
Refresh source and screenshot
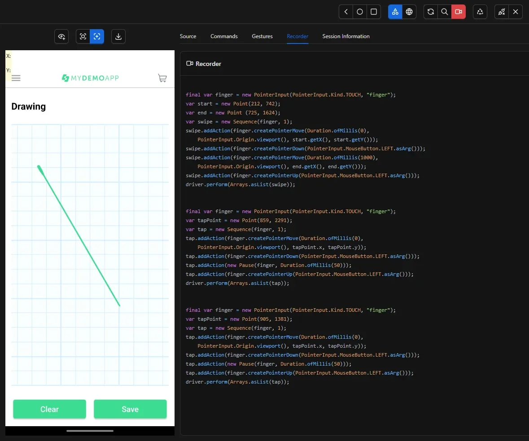(430, 12)
